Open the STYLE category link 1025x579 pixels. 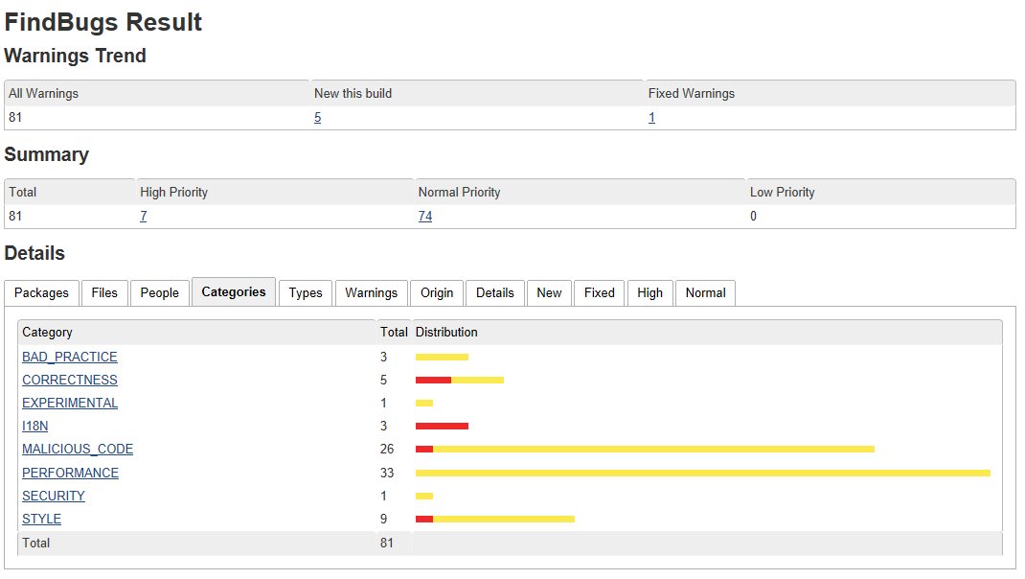pos(42,520)
